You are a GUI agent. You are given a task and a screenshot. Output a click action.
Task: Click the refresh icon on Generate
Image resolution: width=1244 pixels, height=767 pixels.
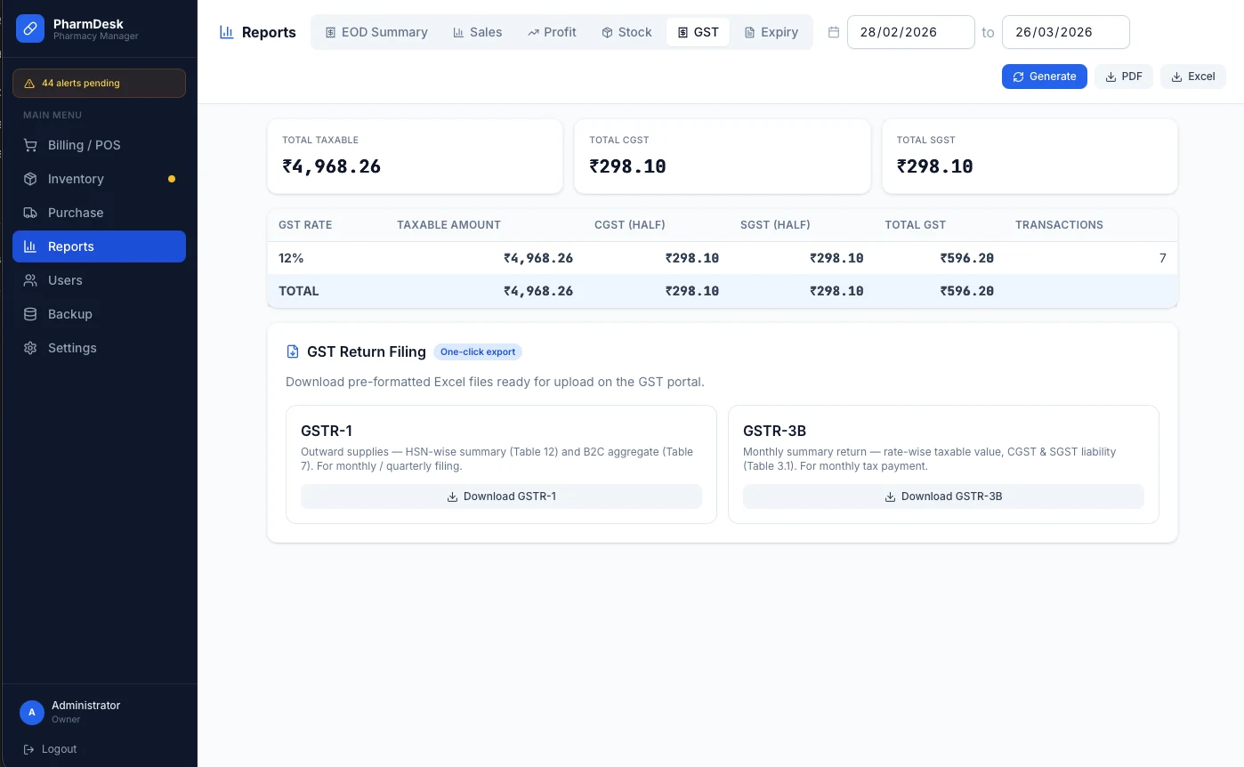(1018, 77)
